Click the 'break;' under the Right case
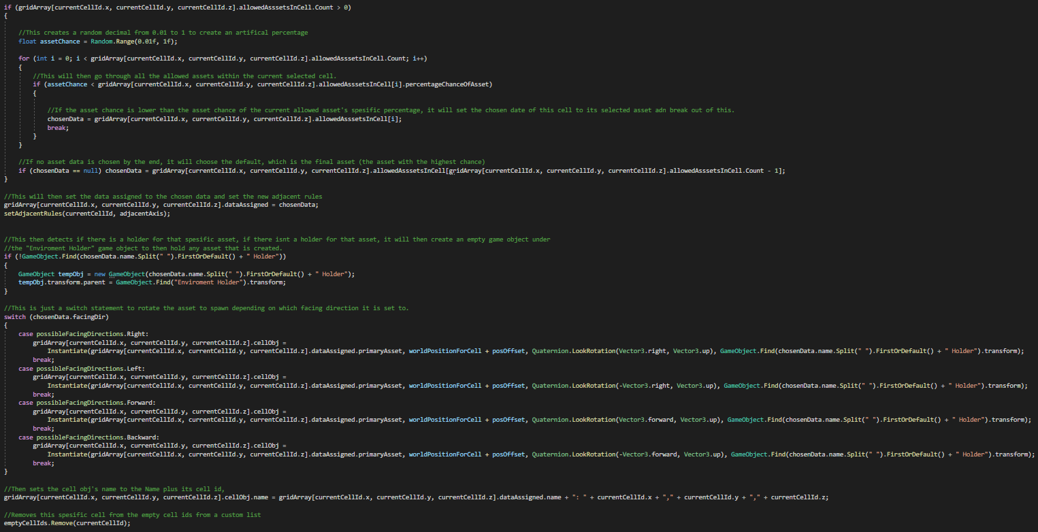 point(43,360)
